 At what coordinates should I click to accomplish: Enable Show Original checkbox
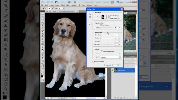109,18
